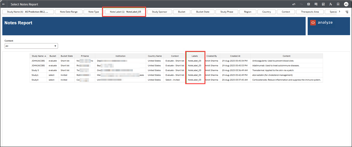Screen dimensions: 352x147
Task: Click the Select Notes Report title
Action: tap(24, 4)
